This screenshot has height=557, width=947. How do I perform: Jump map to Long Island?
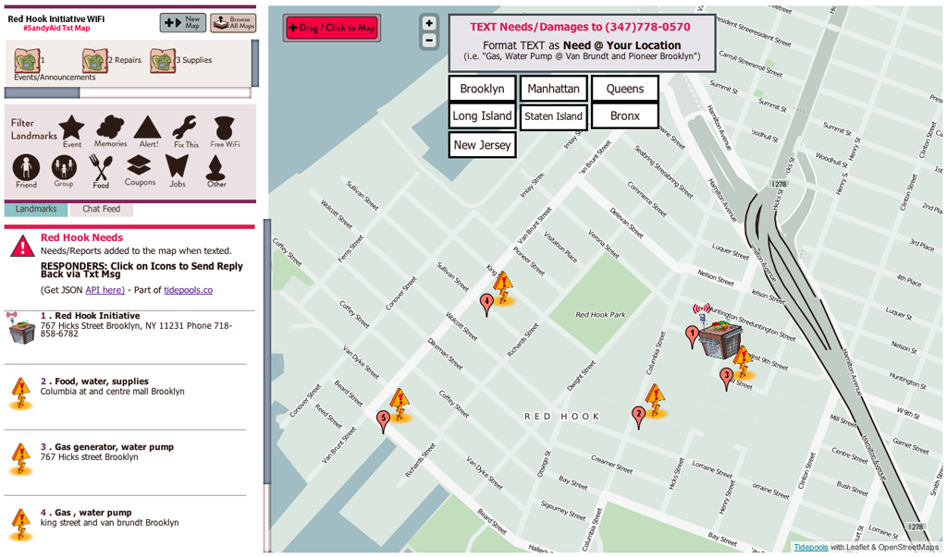(482, 115)
